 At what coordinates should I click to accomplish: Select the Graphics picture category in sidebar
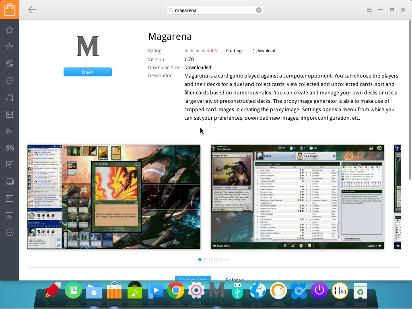coord(10,131)
